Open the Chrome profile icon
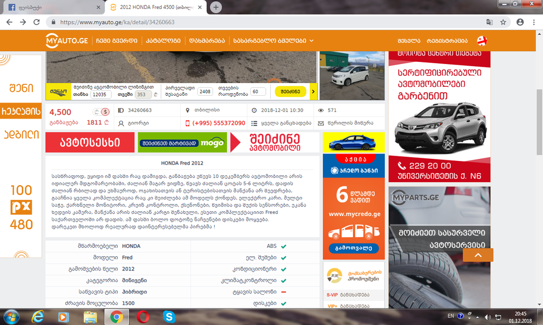Image resolution: width=543 pixels, height=325 pixels. coord(520,22)
